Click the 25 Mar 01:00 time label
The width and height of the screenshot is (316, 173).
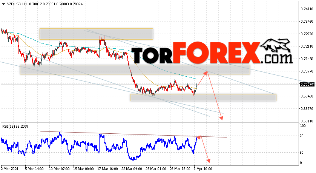[x=156, y=168]
